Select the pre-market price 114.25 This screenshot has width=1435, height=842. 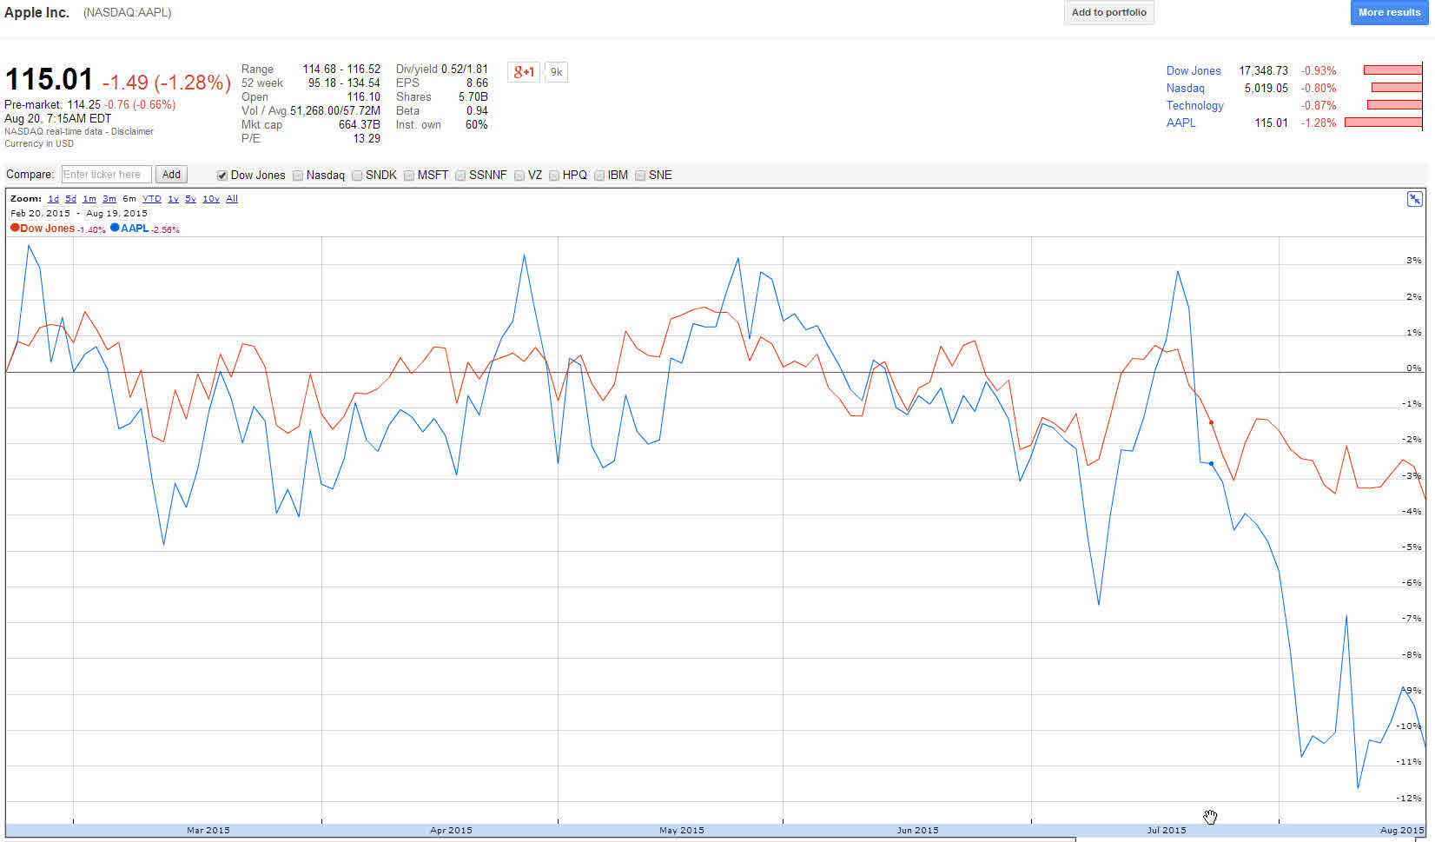tap(84, 105)
